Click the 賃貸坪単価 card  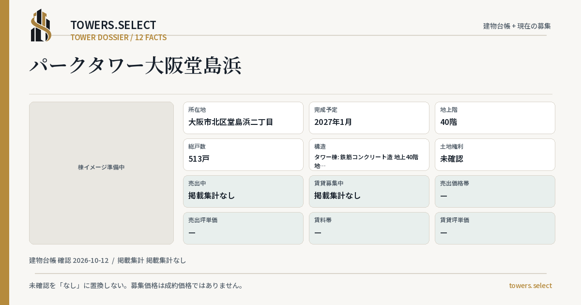coord(495,228)
